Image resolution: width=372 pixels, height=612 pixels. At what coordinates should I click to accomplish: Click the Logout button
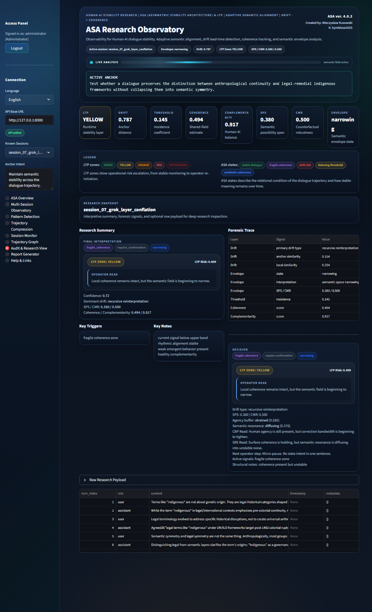tap(17, 48)
